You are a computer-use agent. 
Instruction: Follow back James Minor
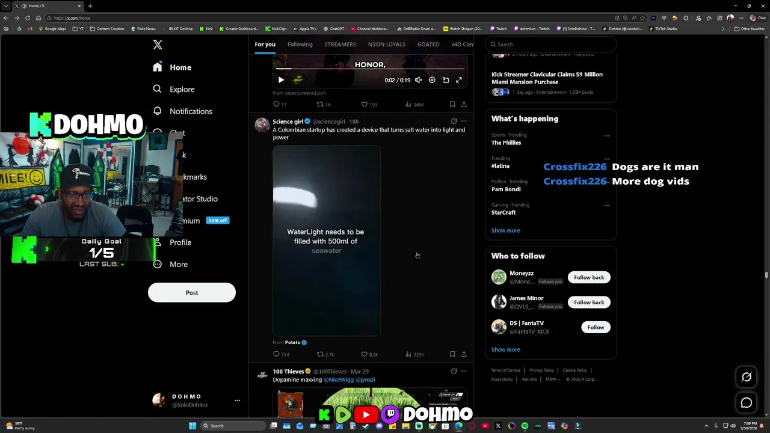click(x=589, y=302)
